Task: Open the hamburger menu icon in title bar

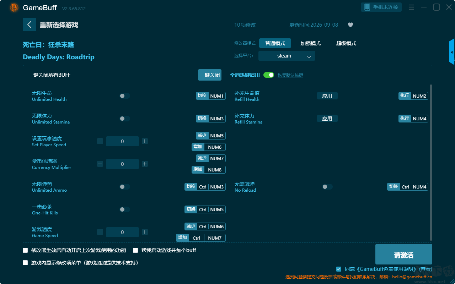Action: [411, 7]
